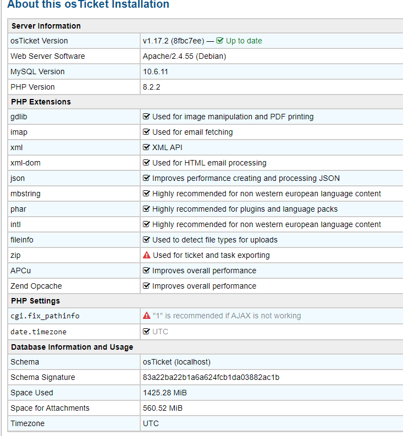Click the Web Server Software label
This screenshot has width=403, height=436.
[48, 56]
